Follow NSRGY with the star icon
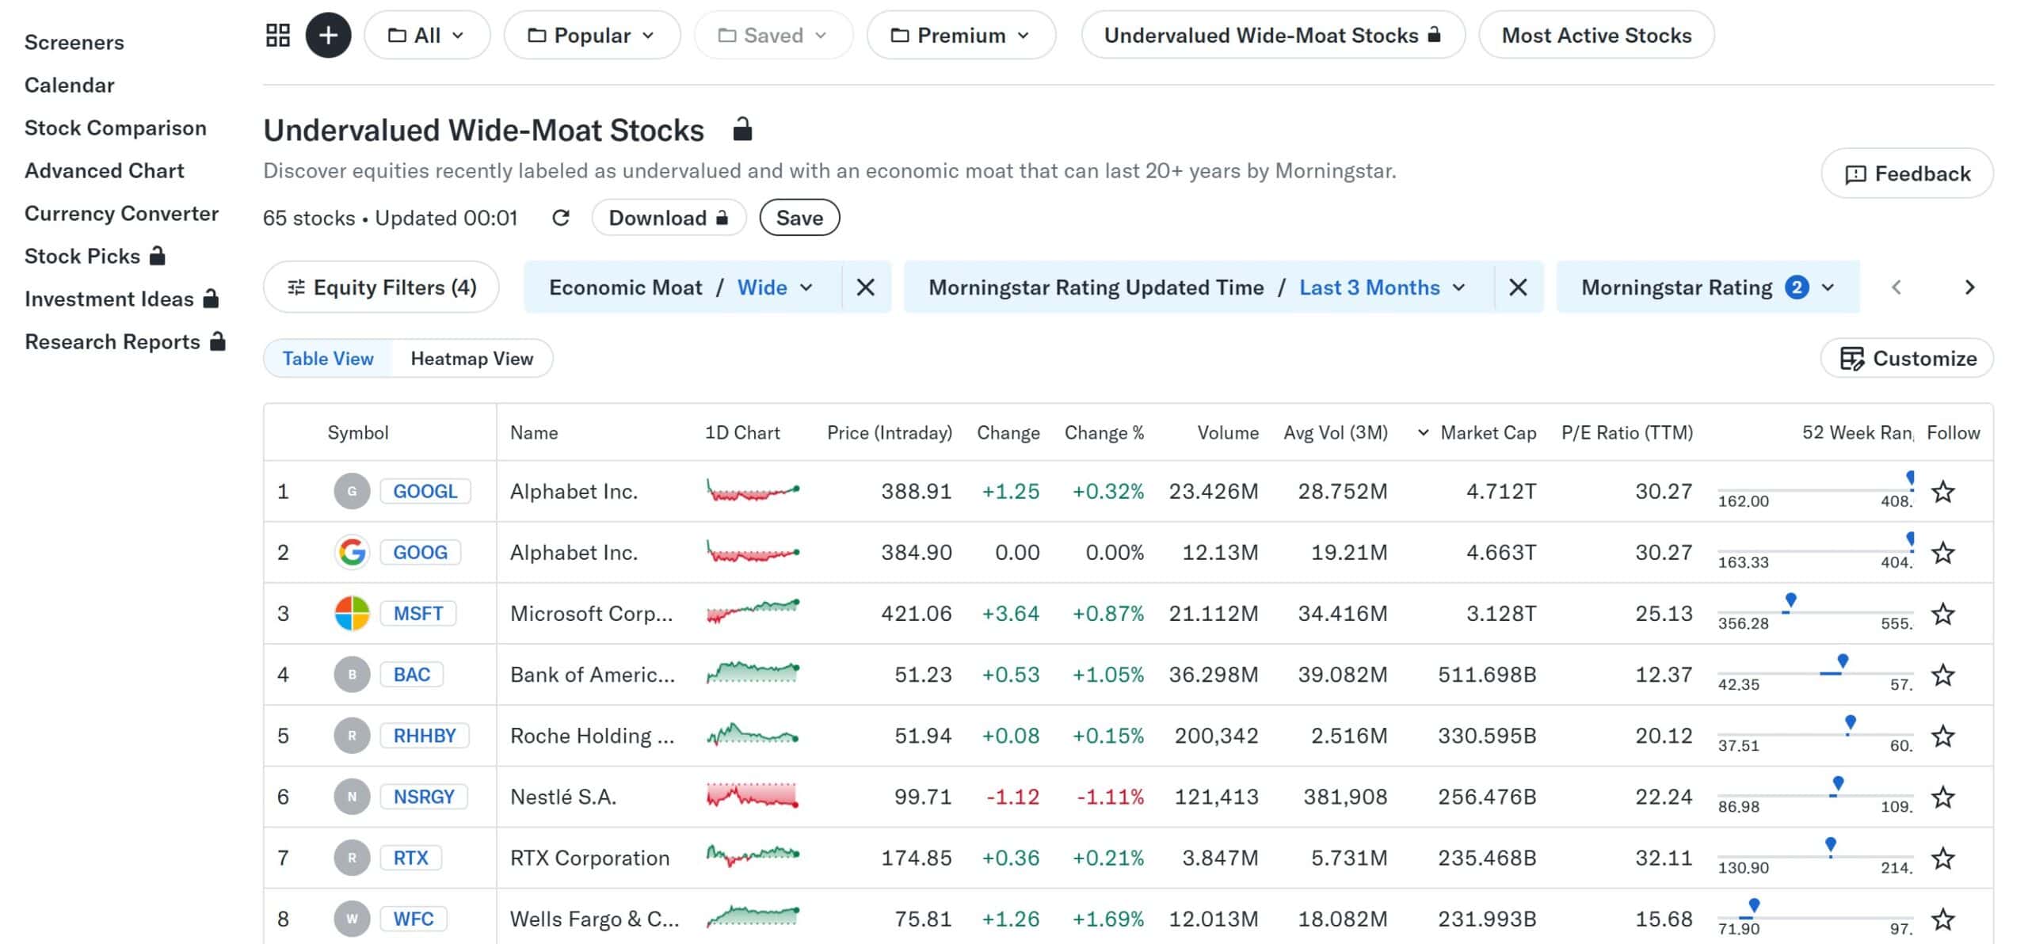 click(1942, 797)
